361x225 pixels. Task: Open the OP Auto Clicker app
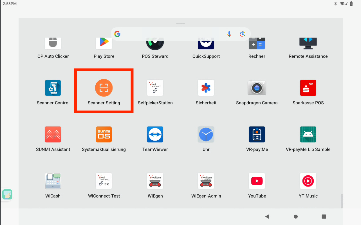click(53, 43)
